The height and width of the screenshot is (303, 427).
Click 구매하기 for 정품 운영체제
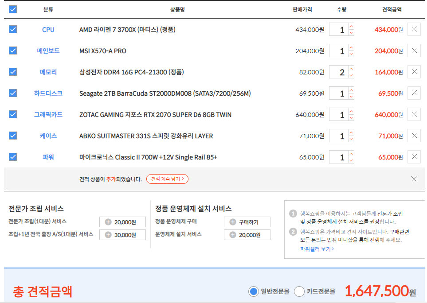coord(247,222)
